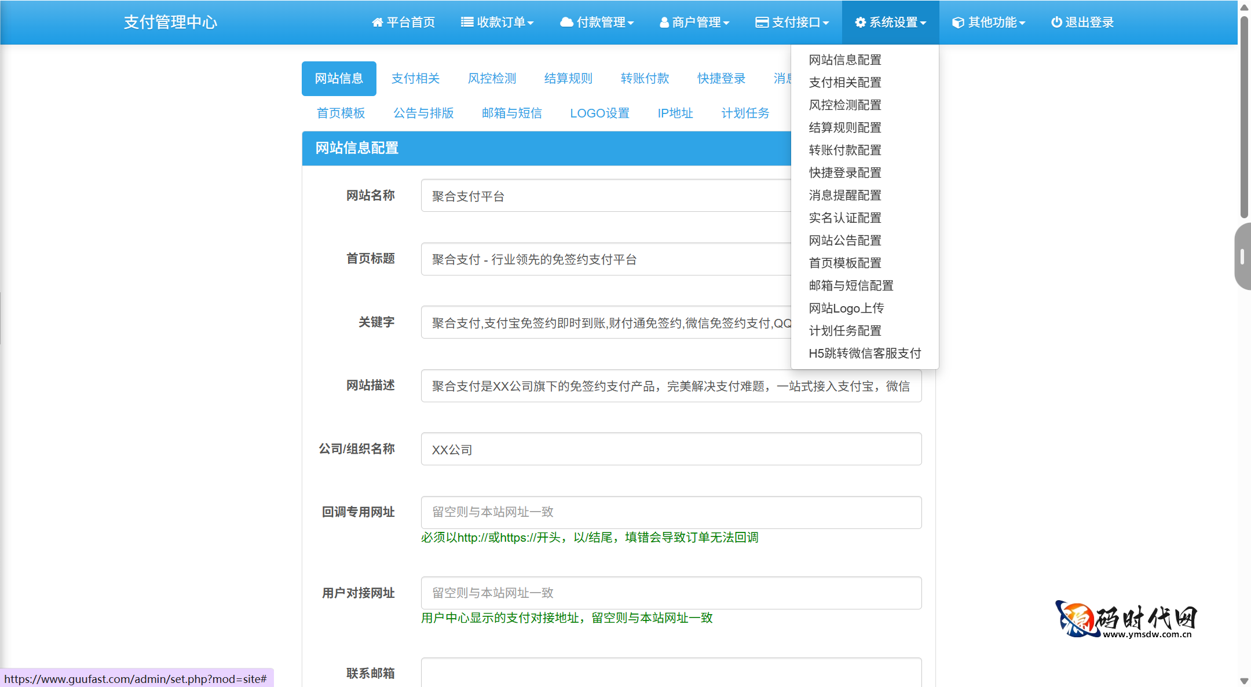
Task: Select 网站Logo上传 from the settings menu
Action: [846, 308]
